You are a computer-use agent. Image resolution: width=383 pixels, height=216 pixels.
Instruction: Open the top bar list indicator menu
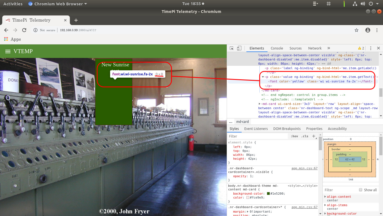pos(316,4)
